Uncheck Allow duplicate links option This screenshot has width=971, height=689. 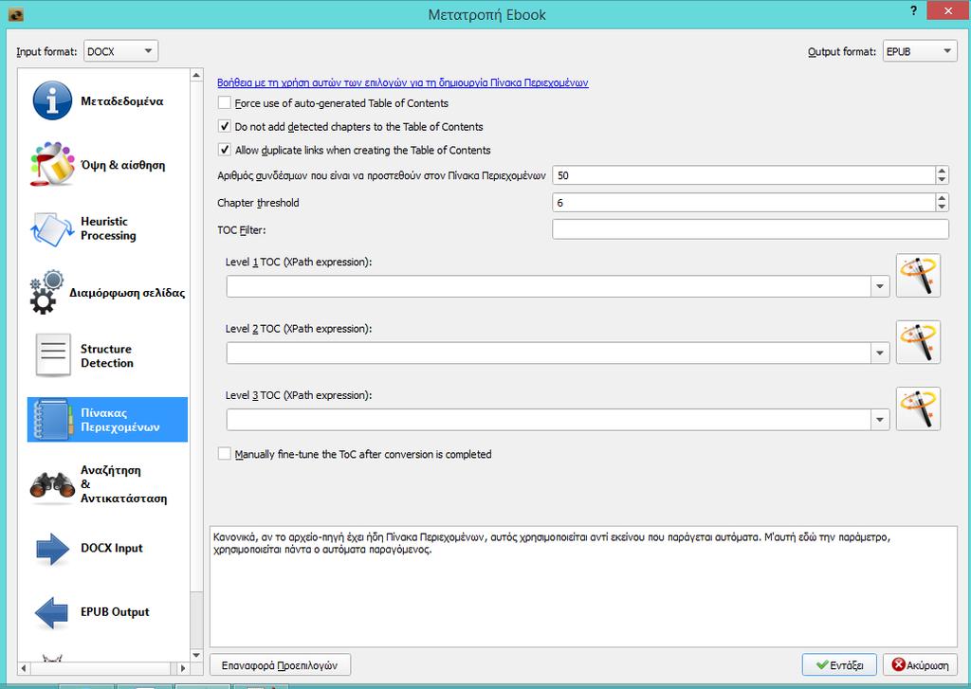coord(224,150)
